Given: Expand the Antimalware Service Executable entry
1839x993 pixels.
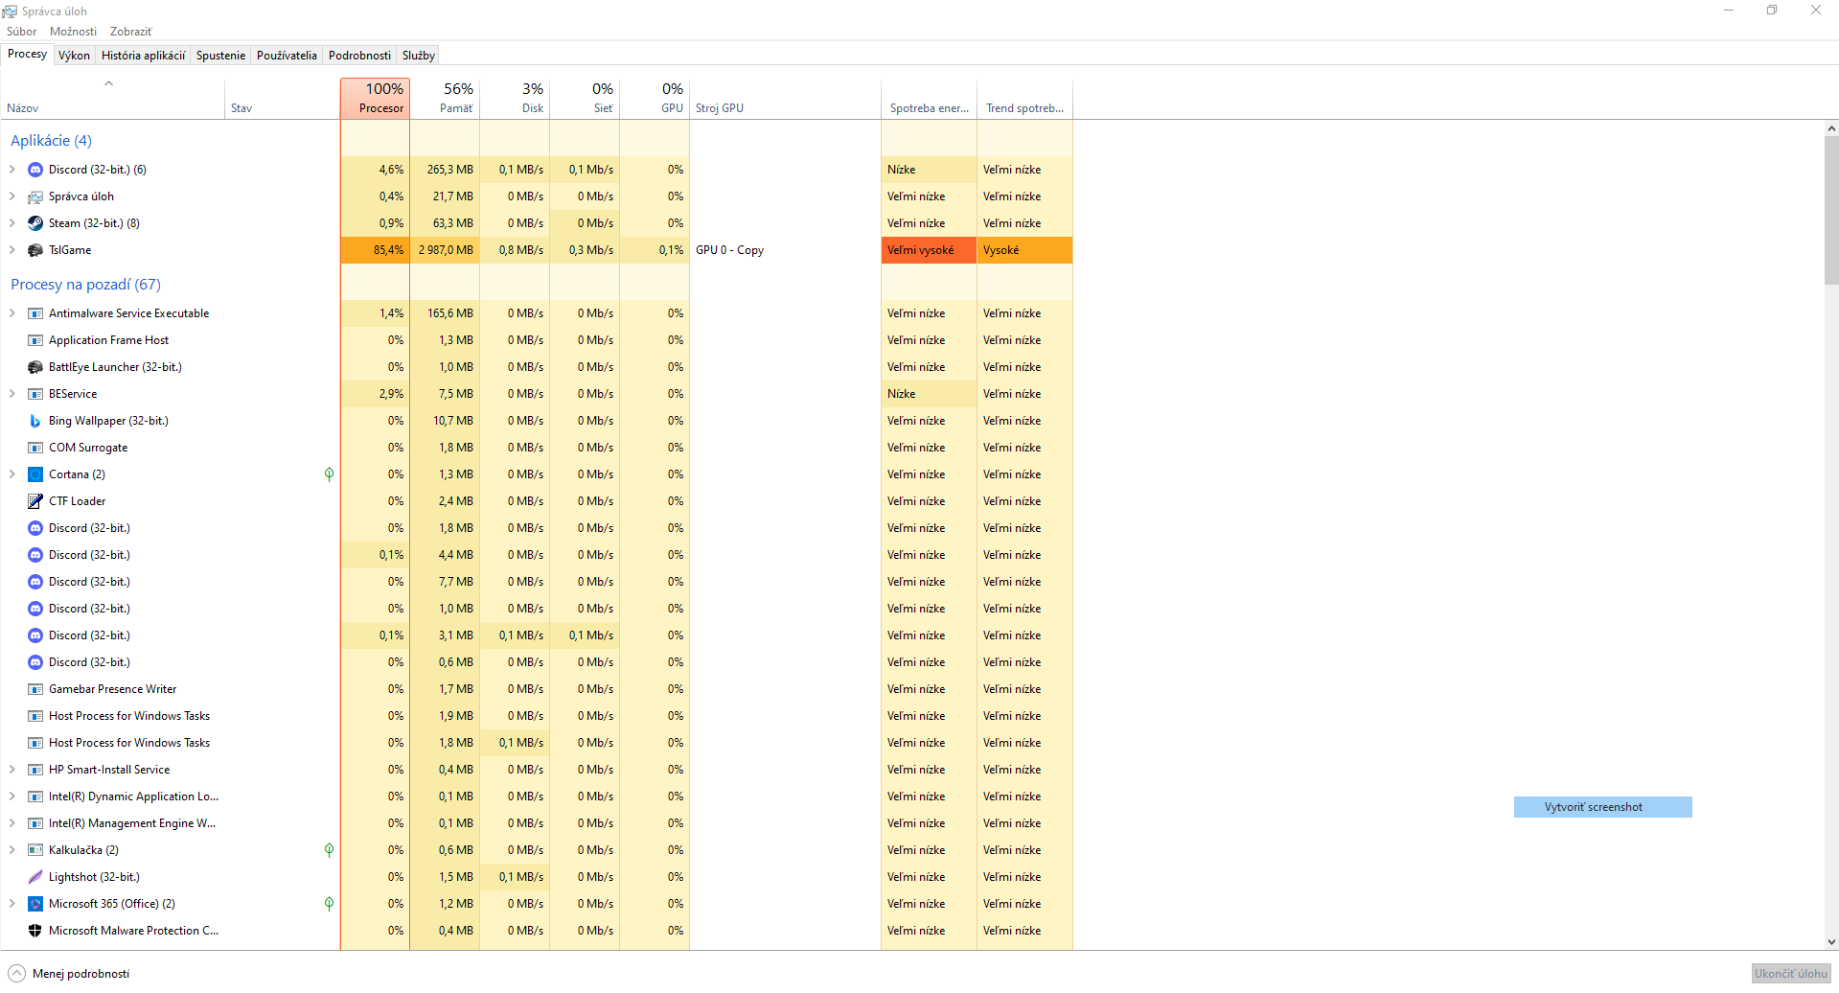Looking at the screenshot, I should point(11,313).
